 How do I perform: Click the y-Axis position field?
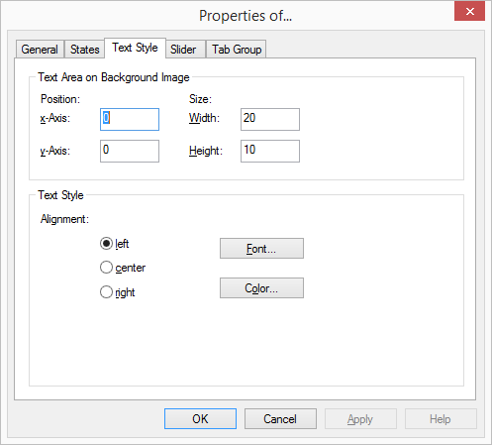(x=130, y=151)
